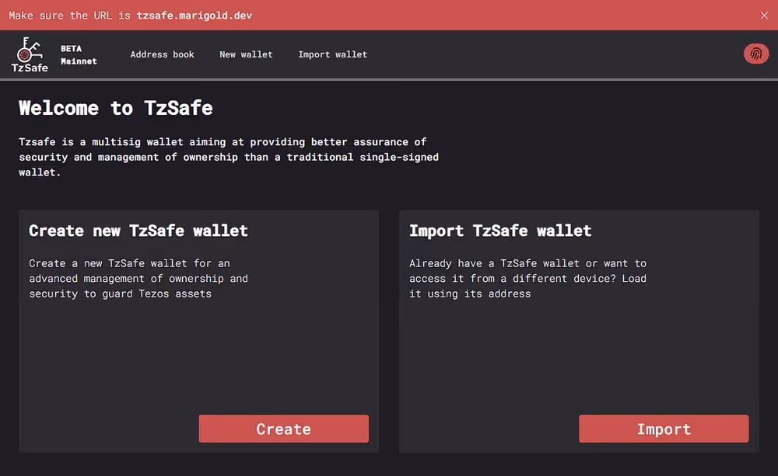This screenshot has width=778, height=476.
Task: Click tzsafe.marigold.dev in the banner
Action: click(194, 14)
